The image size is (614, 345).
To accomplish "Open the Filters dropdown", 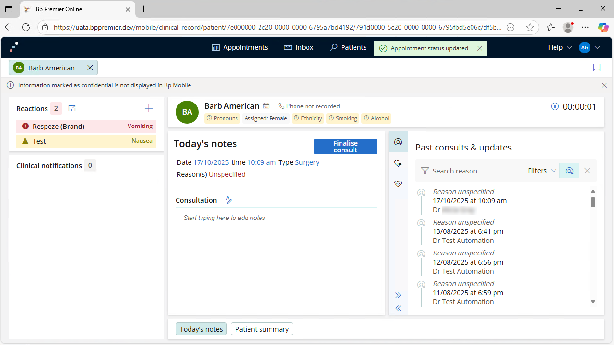I will pyautogui.click(x=542, y=171).
